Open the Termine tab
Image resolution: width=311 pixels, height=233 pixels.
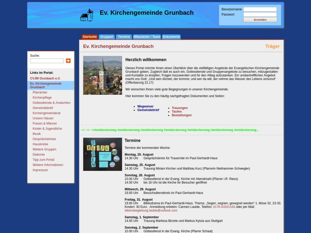click(x=124, y=37)
